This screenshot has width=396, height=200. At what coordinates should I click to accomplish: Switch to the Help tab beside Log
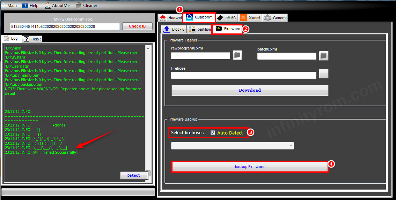point(32,39)
